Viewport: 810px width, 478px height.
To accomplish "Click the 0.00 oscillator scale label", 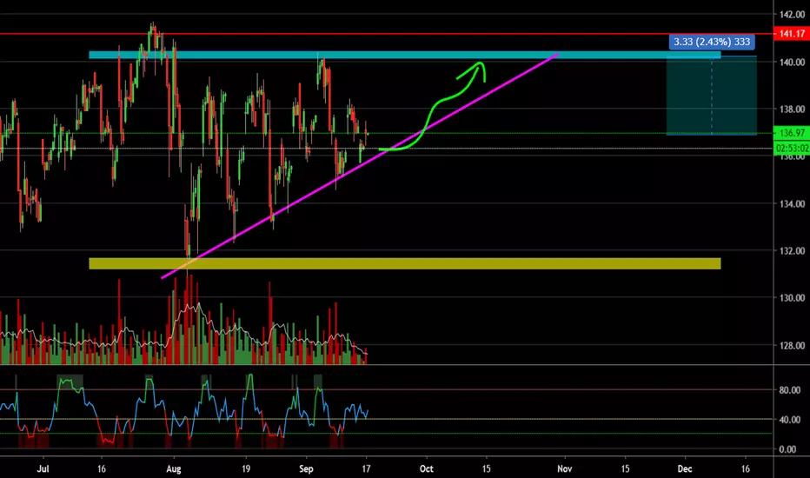I will pos(787,449).
